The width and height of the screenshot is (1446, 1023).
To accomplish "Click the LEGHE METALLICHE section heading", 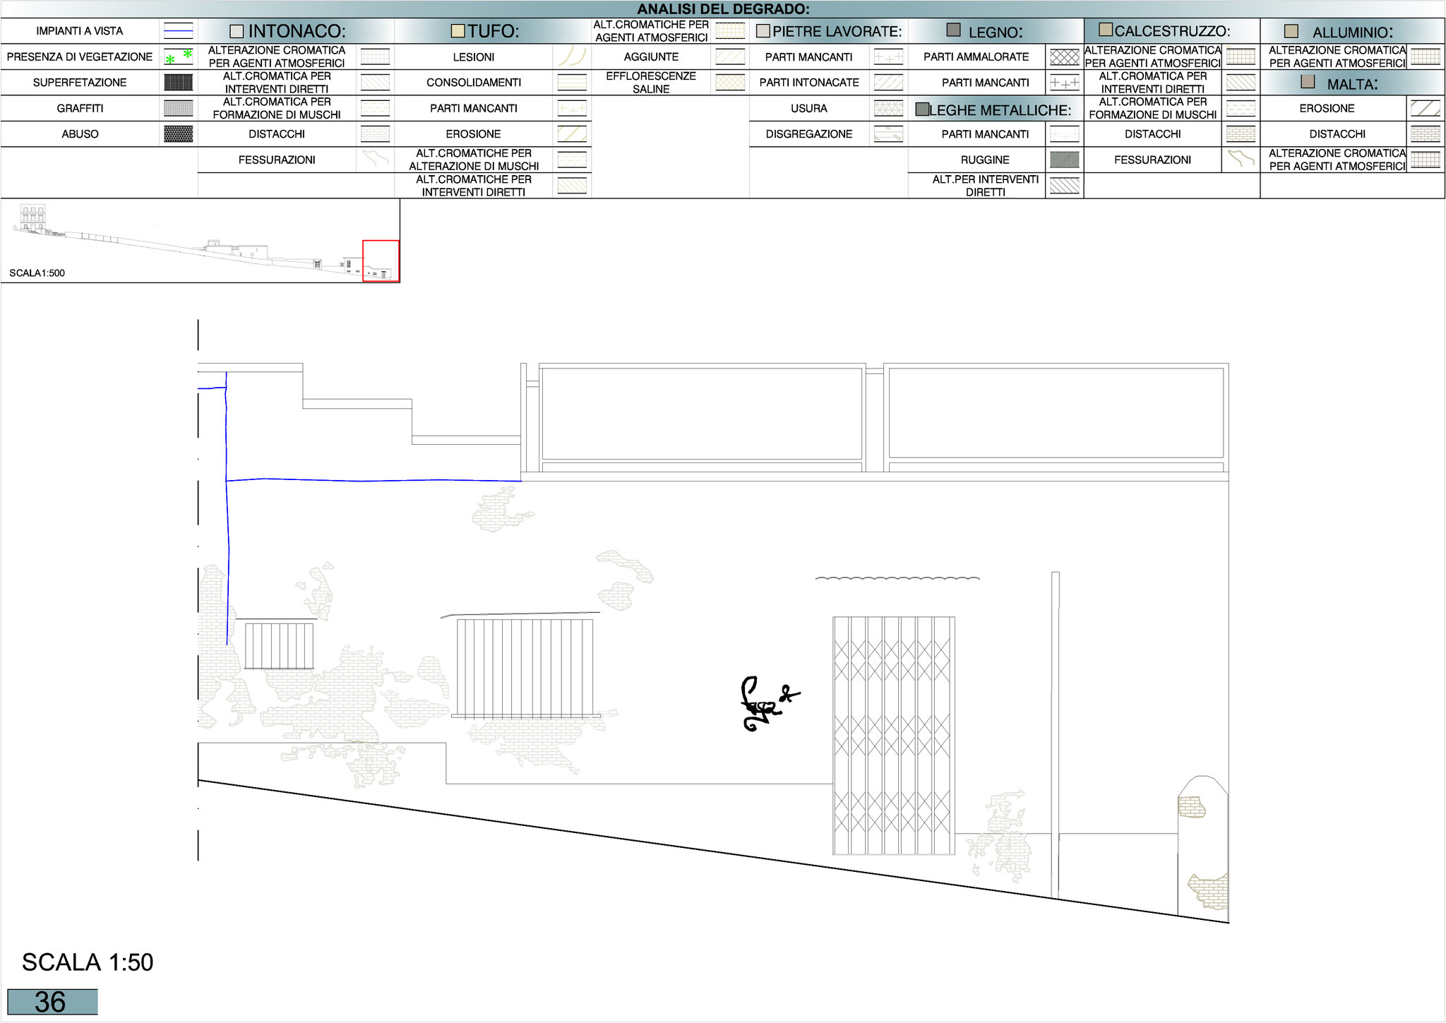I will [x=999, y=110].
